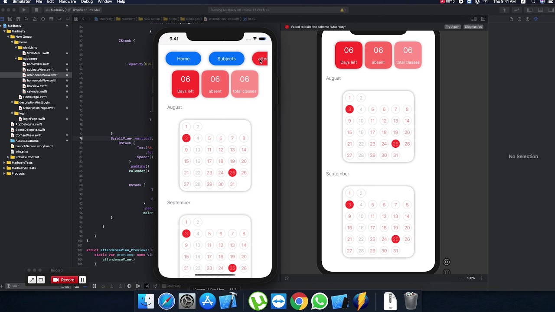Screen dimensions: 555x312
Task: Open the Issue navigator warning icon
Action: click(x=35, y=19)
